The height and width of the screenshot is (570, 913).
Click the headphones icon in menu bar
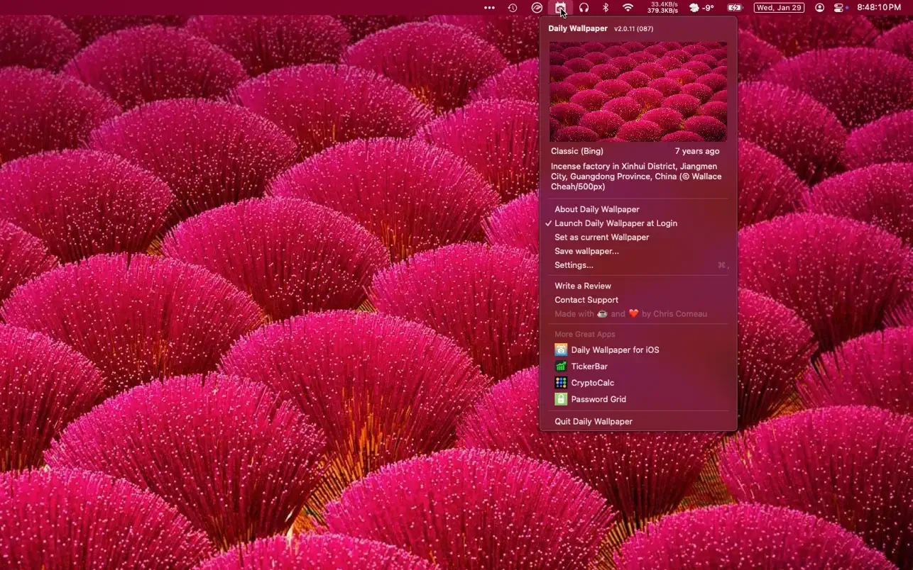[584, 8]
